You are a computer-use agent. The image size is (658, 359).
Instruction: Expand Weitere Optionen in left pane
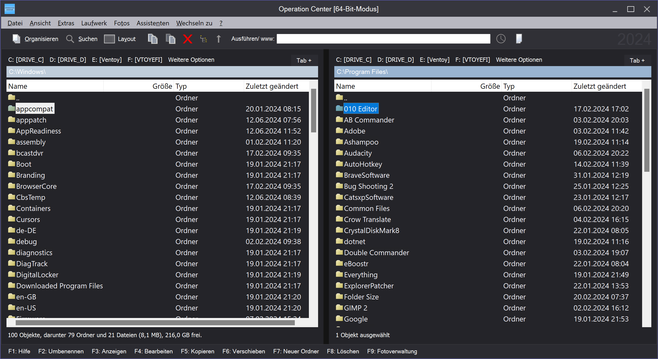pos(191,60)
